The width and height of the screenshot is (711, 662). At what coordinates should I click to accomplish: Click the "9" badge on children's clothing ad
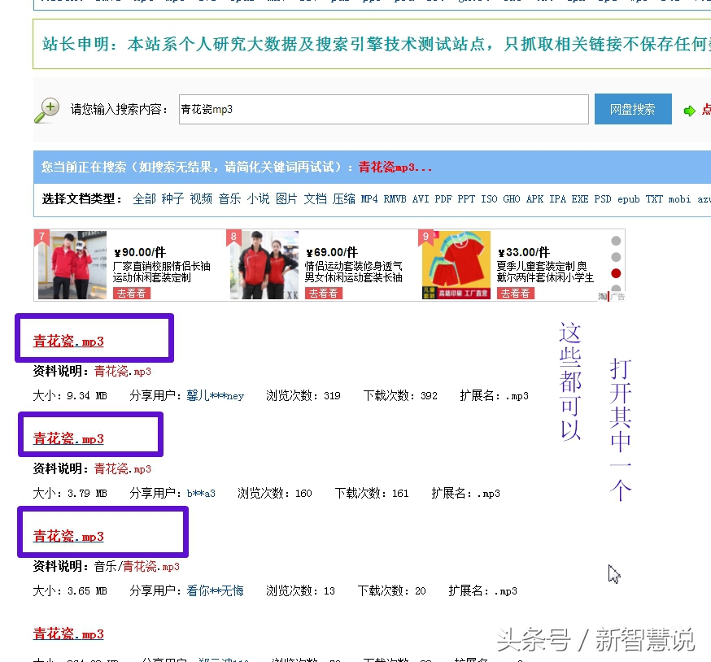pyautogui.click(x=425, y=237)
